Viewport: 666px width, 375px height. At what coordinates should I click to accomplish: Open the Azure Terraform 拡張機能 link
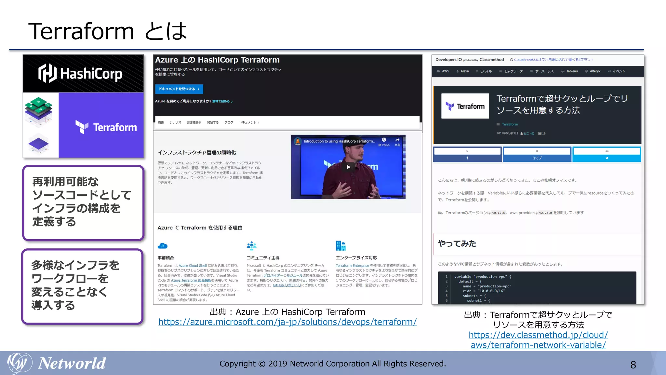[x=191, y=280]
